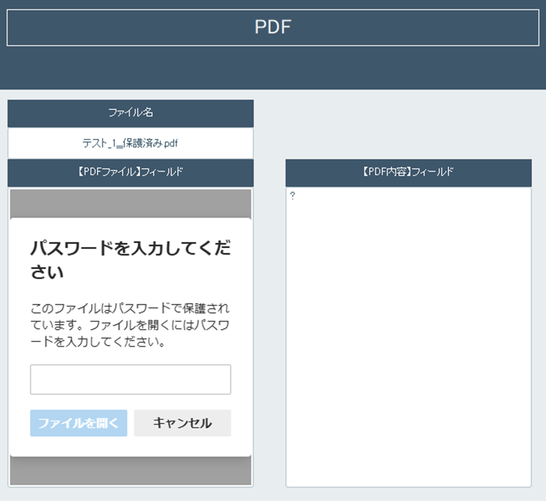Image resolution: width=546 pixels, height=501 pixels.
Task: Click white dialog space below the buttons
Action: tap(130, 447)
